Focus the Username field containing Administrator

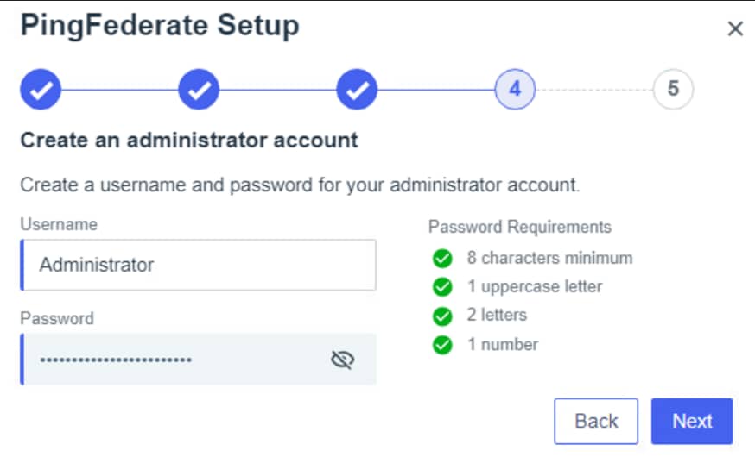pos(199,265)
